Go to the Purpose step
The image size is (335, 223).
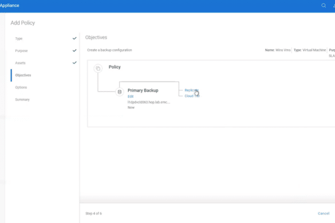tap(21, 51)
